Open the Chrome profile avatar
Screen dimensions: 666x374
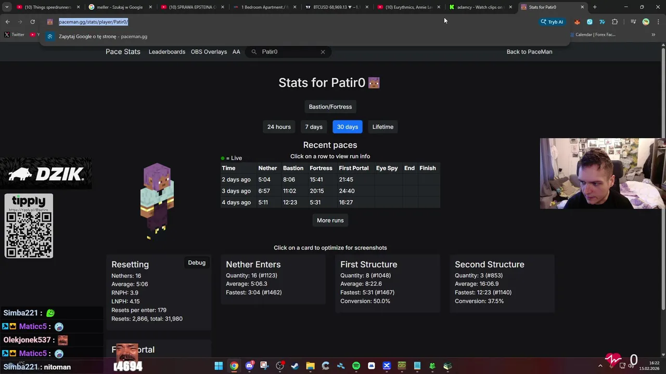coord(646,22)
